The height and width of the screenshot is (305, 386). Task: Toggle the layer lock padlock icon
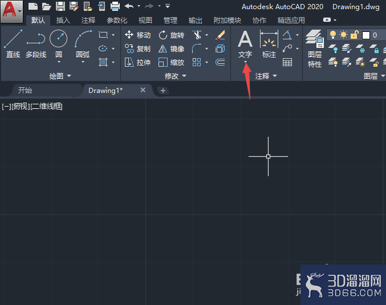pyautogui.click(x=354, y=35)
